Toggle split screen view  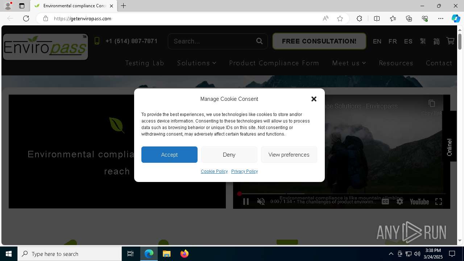coord(377,18)
